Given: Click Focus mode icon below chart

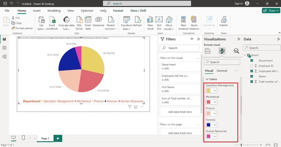Looking at the screenshot, I should 136,107.
